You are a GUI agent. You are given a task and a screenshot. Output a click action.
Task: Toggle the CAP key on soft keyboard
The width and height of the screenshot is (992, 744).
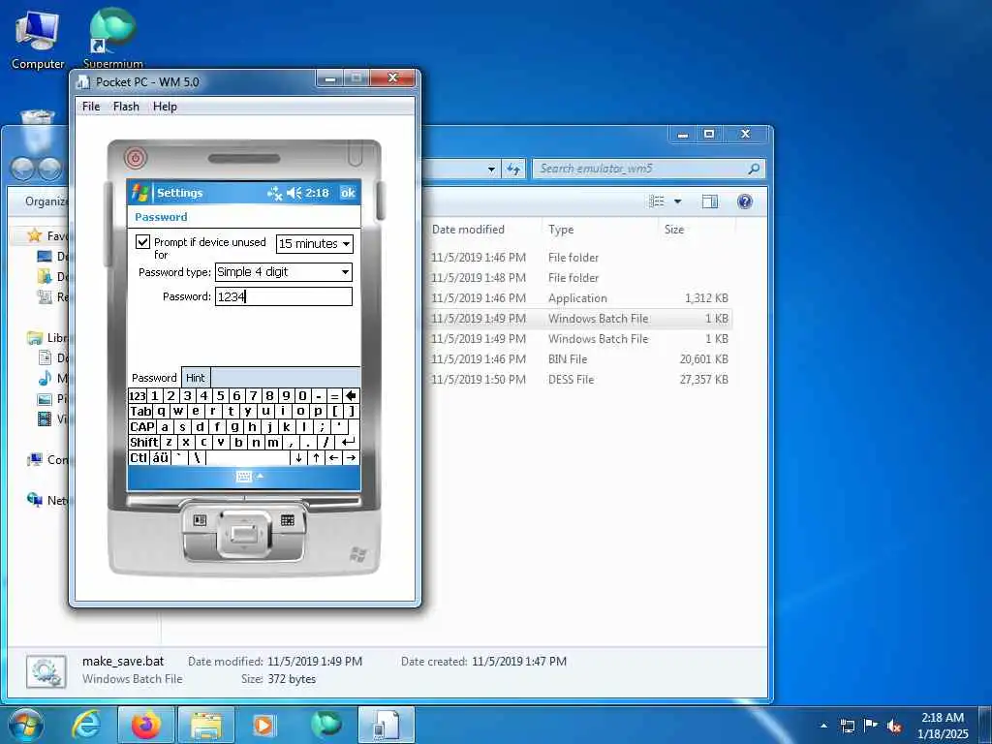(x=142, y=426)
